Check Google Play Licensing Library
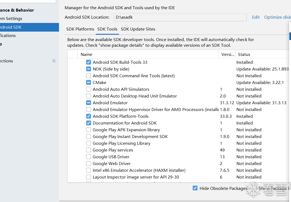 coord(88,143)
